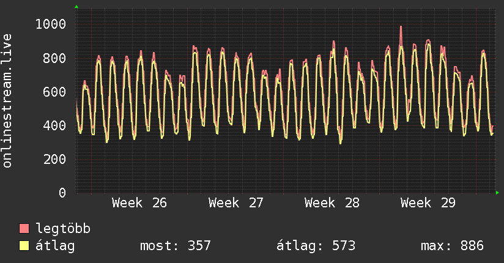Click the yellow átlag legend swatch
This screenshot has width=504, height=263.
point(24,246)
